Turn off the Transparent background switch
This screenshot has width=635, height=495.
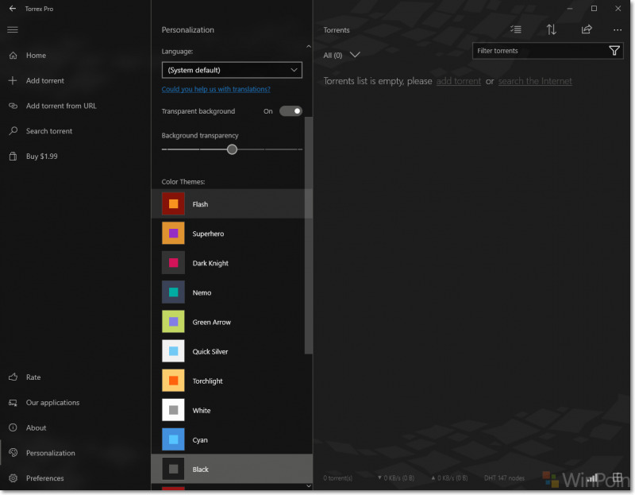[x=291, y=111]
